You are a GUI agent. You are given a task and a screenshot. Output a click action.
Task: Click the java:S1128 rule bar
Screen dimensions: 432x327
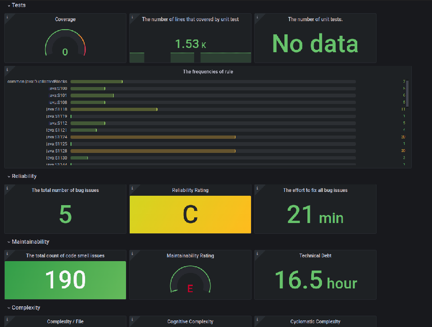click(x=153, y=151)
